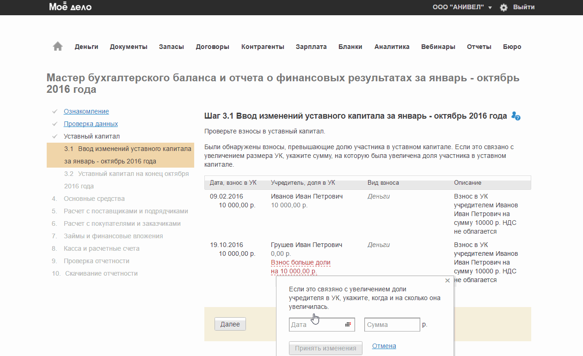The height and width of the screenshot is (356, 583).
Task: Open the Ознакомление step link
Action: click(86, 111)
